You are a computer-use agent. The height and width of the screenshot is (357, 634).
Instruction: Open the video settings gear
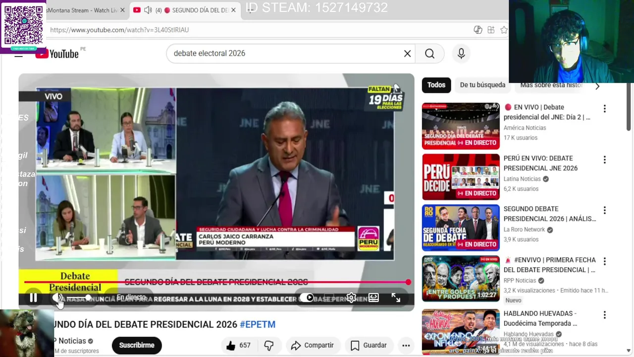[x=351, y=297]
